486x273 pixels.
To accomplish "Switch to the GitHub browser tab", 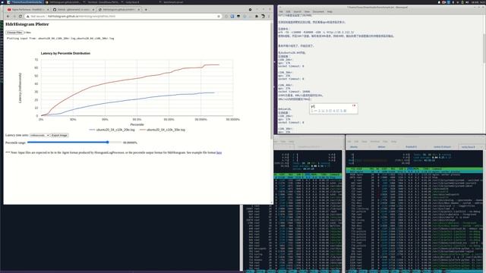I will 74,10.
